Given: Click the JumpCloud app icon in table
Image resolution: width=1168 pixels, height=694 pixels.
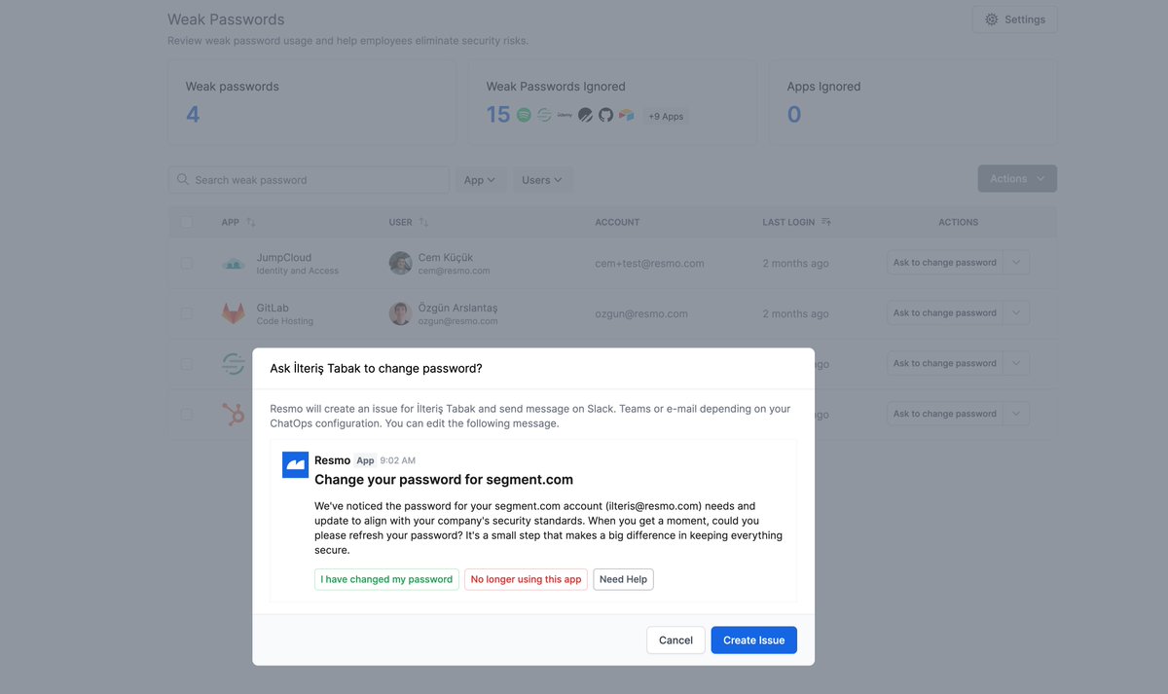Looking at the screenshot, I should (x=234, y=263).
